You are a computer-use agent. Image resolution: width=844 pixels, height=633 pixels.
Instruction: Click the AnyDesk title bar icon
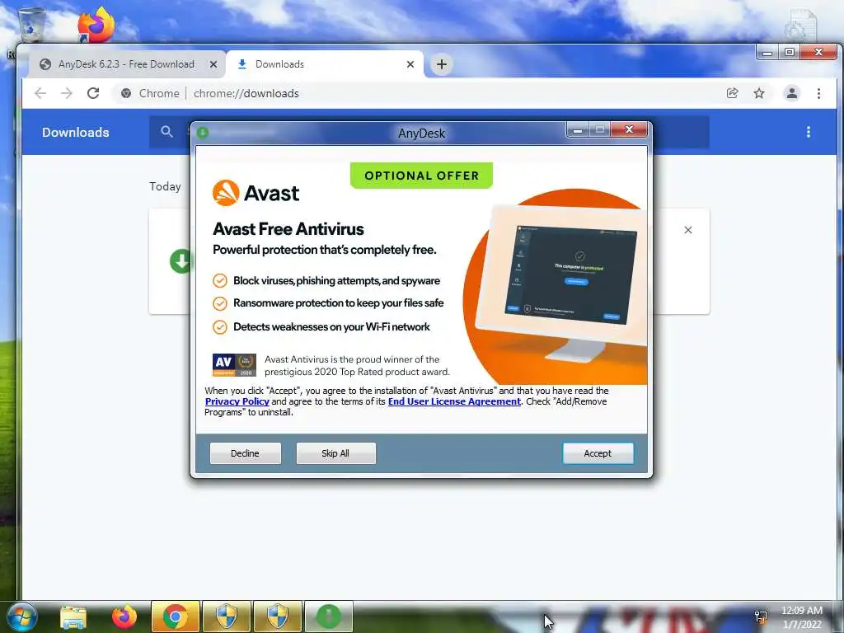click(x=203, y=133)
